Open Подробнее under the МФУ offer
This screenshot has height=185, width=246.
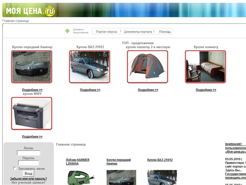pyautogui.click(x=32, y=137)
